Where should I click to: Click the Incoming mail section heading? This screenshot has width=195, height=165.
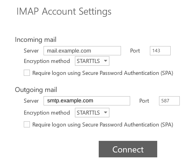click(36, 40)
